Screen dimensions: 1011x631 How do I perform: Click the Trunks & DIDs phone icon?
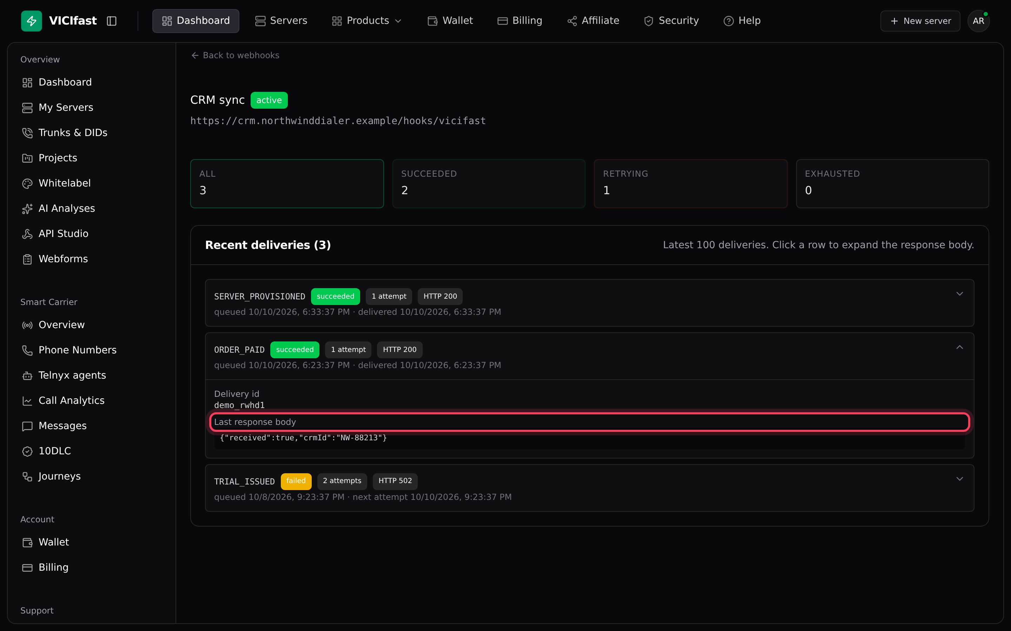[x=27, y=133]
